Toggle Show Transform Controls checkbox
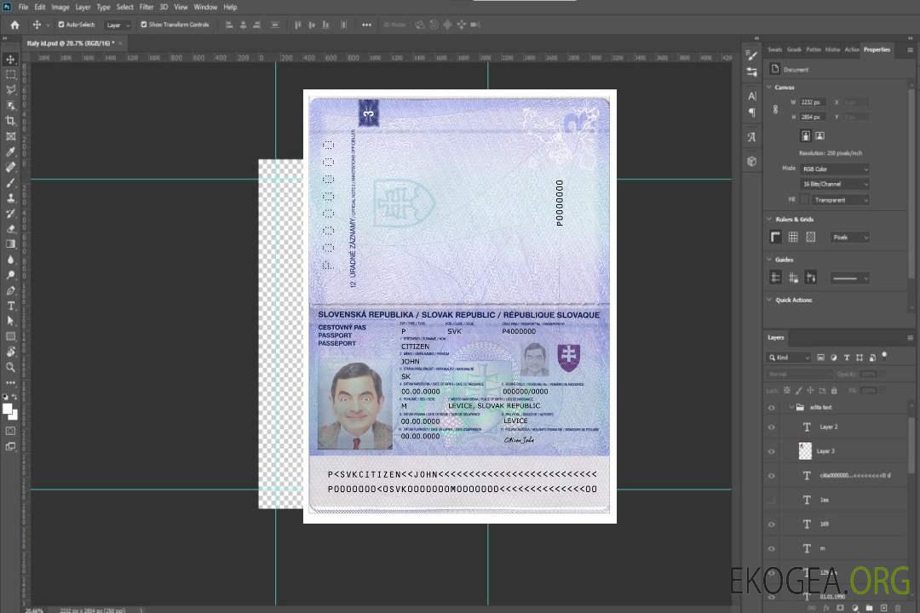The image size is (920, 613). [144, 25]
